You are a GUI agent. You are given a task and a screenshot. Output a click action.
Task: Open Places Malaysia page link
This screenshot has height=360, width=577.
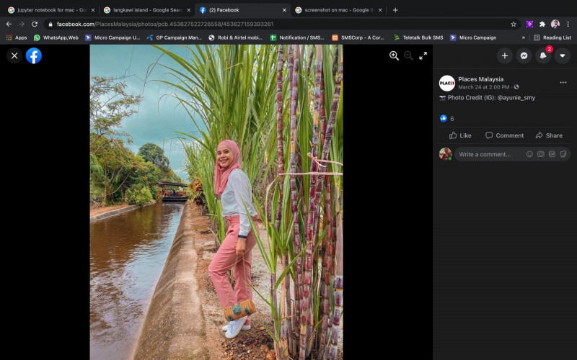click(480, 79)
